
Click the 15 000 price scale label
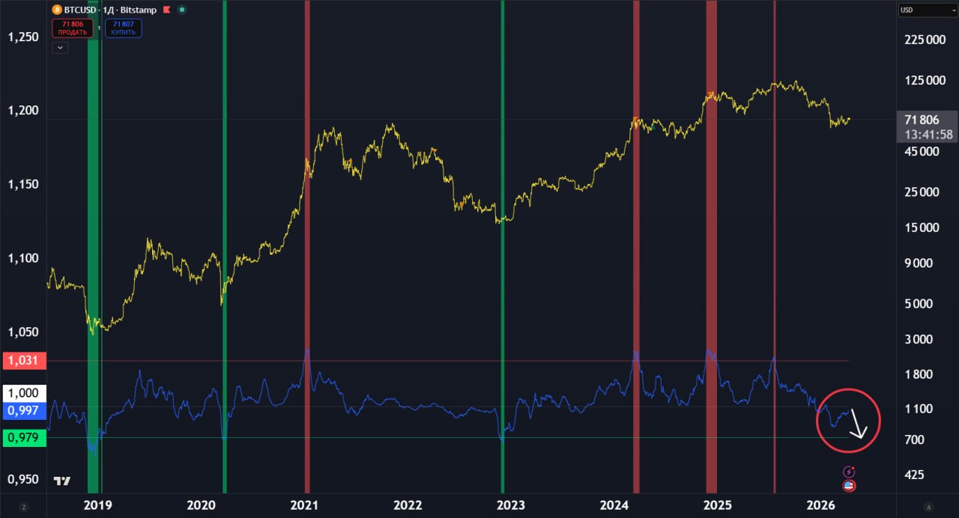922,228
